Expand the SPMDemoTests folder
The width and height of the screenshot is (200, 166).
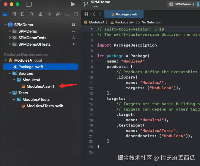tap(10, 38)
